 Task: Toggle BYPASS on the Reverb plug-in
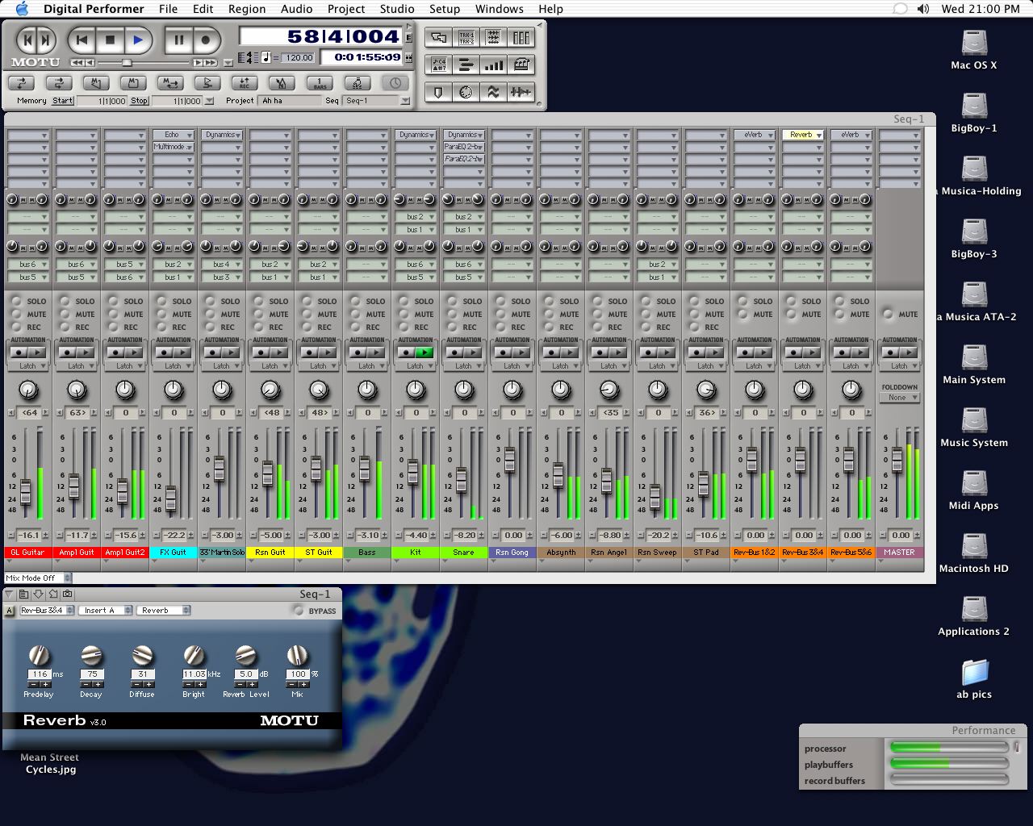coord(299,611)
